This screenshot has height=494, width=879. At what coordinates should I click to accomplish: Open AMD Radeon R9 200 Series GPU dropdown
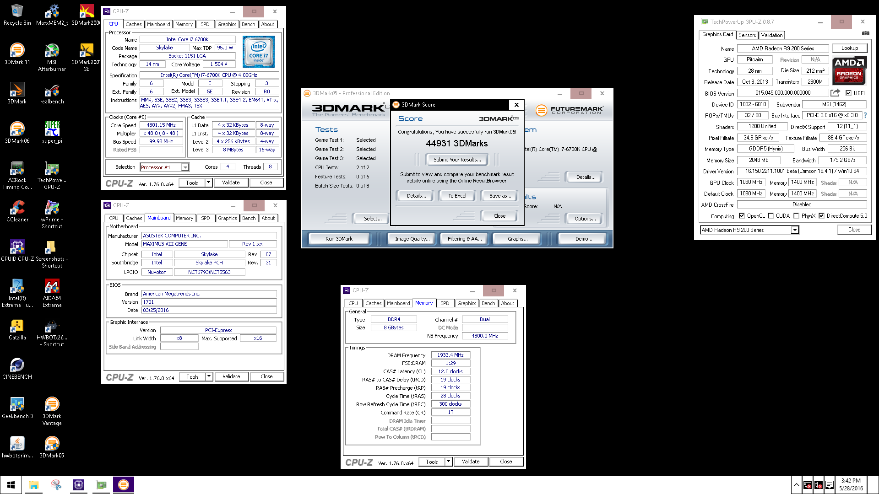point(795,230)
